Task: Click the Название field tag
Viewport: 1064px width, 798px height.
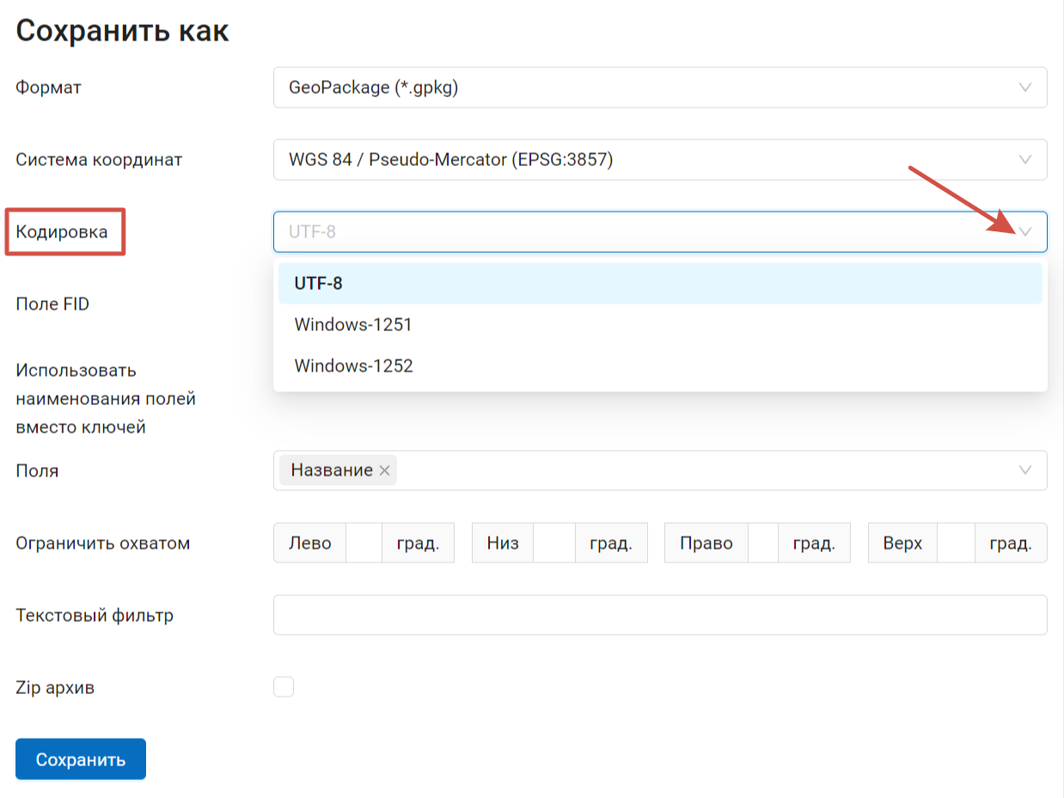Action: [332, 470]
